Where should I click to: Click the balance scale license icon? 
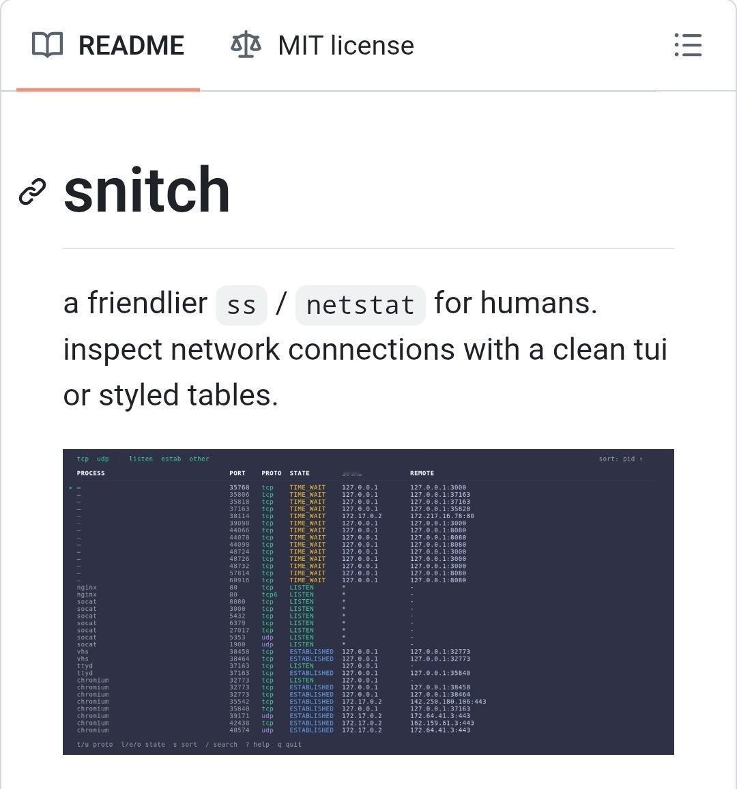coord(246,44)
